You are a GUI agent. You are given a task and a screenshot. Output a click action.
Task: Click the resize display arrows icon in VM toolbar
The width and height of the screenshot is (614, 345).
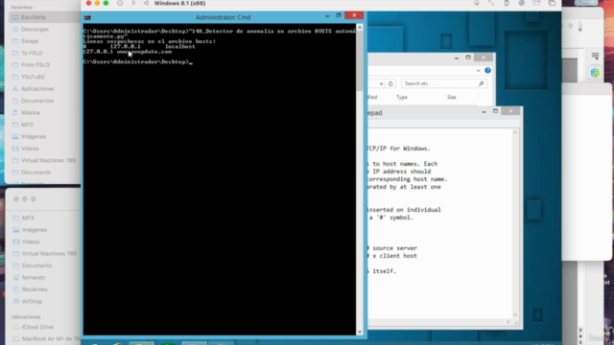(491, 3)
